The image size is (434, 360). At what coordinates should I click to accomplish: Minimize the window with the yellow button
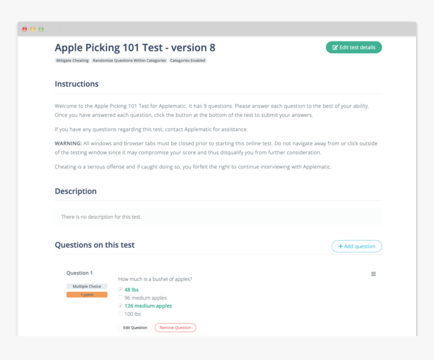[33, 29]
